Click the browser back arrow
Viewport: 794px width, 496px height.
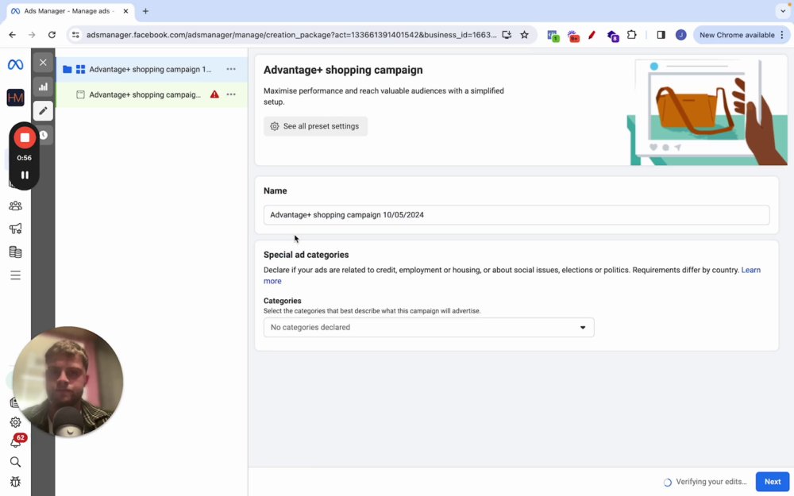13,35
